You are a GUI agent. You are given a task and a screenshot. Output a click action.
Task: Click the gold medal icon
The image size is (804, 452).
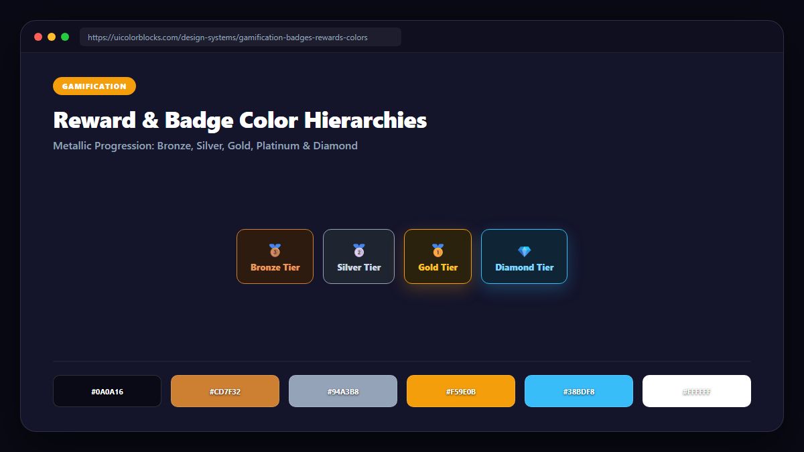pyautogui.click(x=438, y=250)
